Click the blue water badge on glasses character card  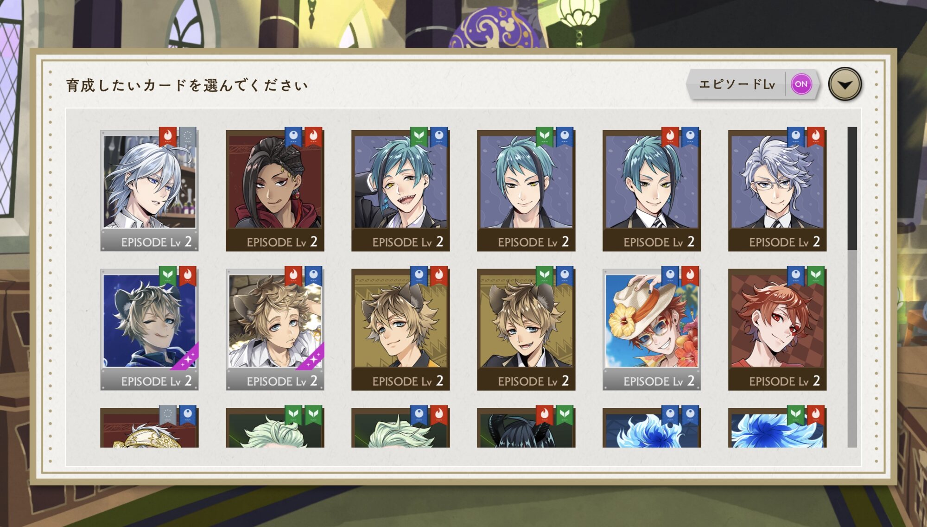pyautogui.click(x=796, y=136)
